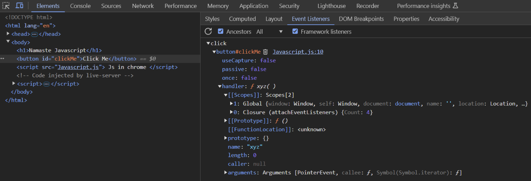Select the closing </html> tag line

pos(16,100)
